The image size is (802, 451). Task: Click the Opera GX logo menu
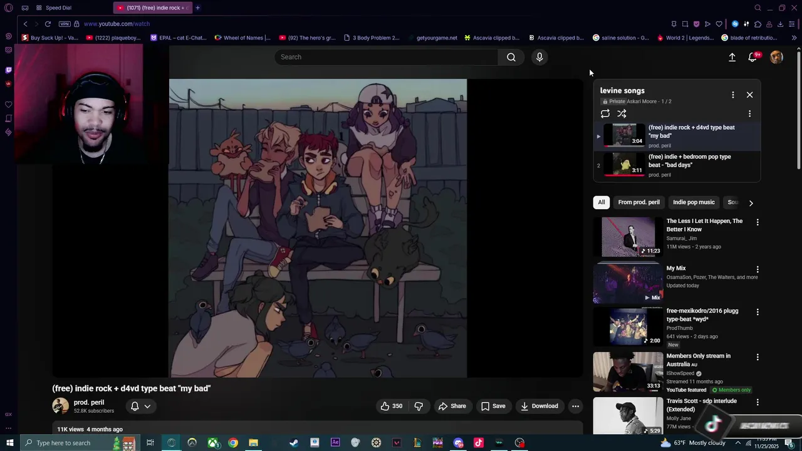pyautogui.click(x=8, y=8)
